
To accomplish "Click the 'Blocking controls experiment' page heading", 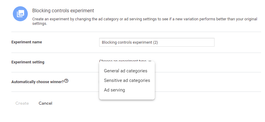I will click(63, 11).
